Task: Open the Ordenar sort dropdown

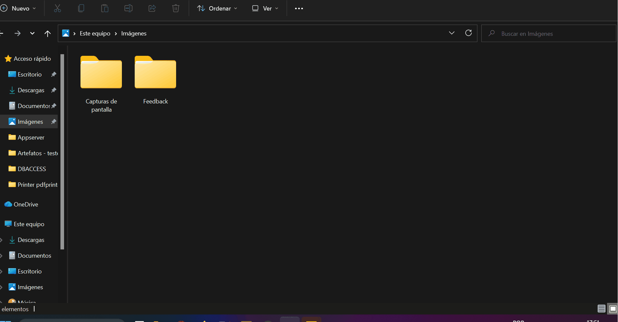Action: click(x=217, y=9)
